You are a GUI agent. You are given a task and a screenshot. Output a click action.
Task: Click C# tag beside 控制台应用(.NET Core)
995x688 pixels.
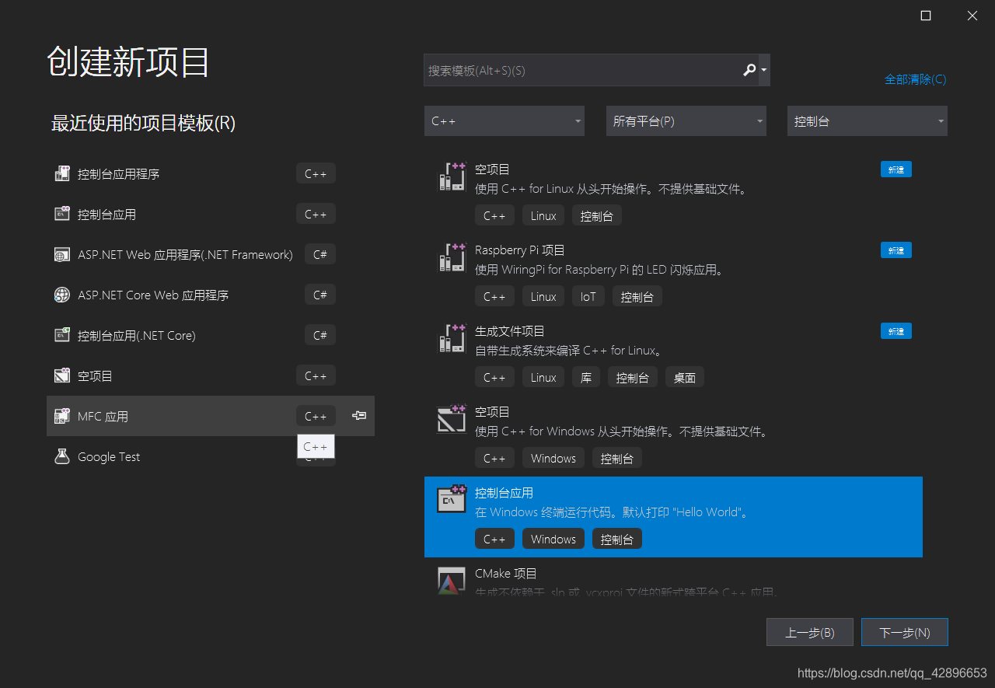pyautogui.click(x=319, y=336)
